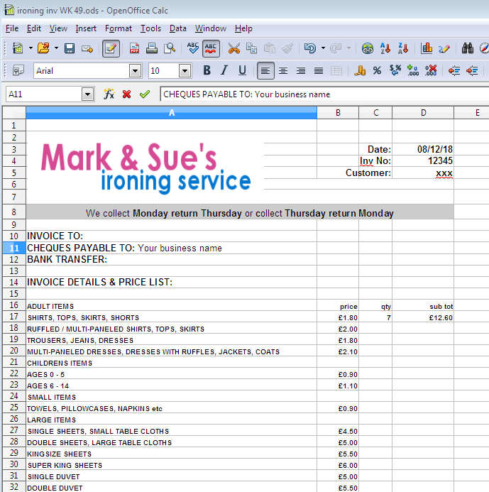Toggle AutoSpellcheck on or off
489x492 pixels.
[211, 48]
